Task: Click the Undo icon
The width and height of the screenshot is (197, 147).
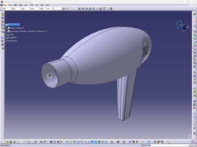Action: point(28,142)
